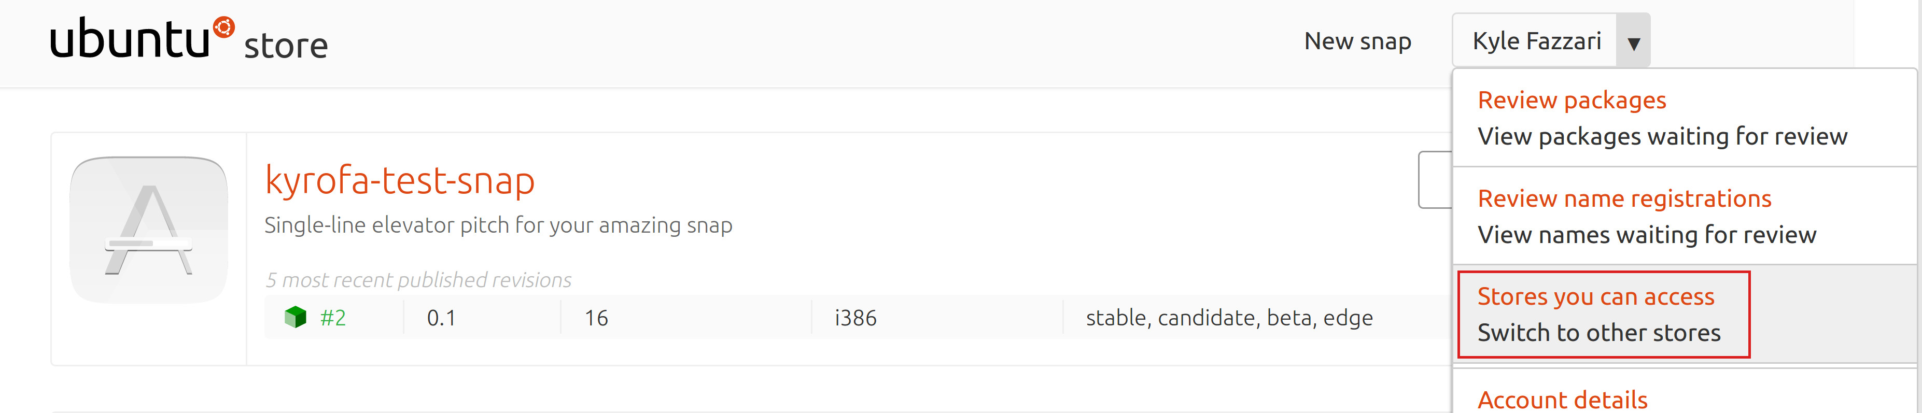Screen dimensions: 1922x413
Task: Choose Stores you can access
Action: 1595,297
